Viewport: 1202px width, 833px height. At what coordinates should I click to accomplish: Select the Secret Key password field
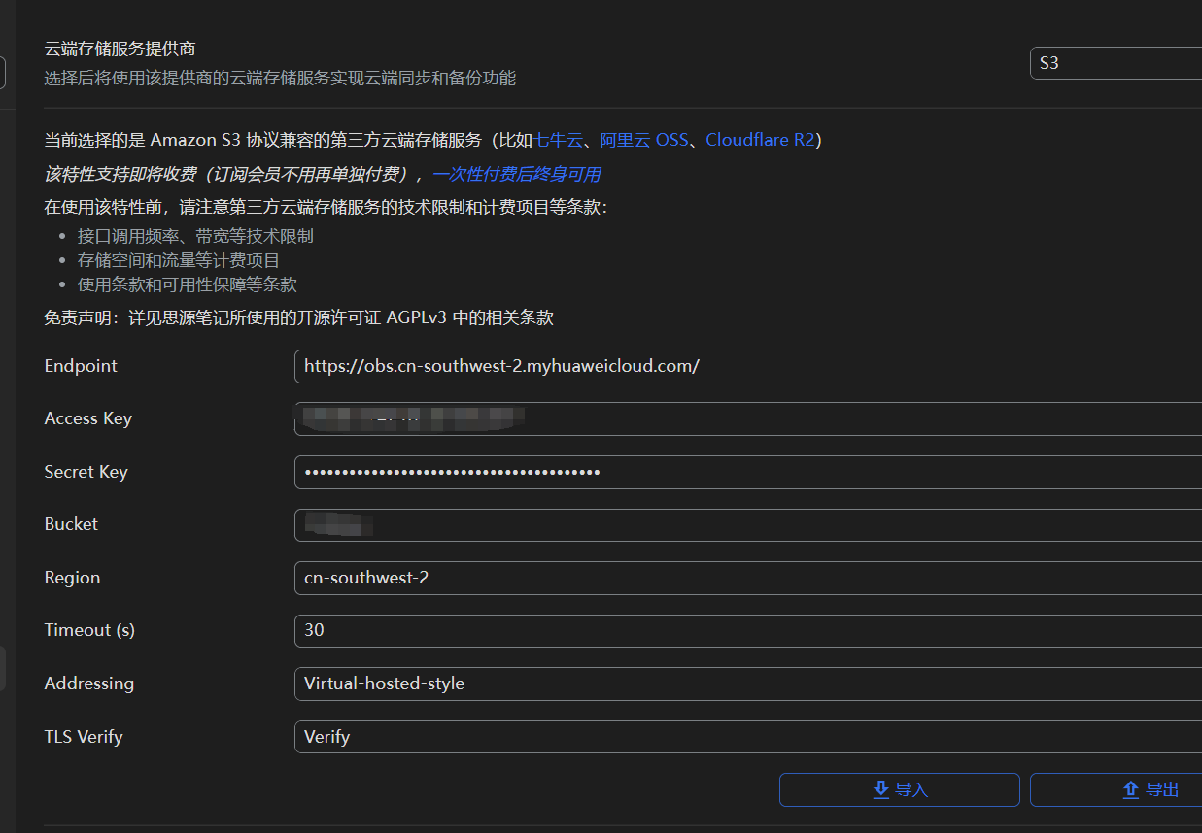746,473
